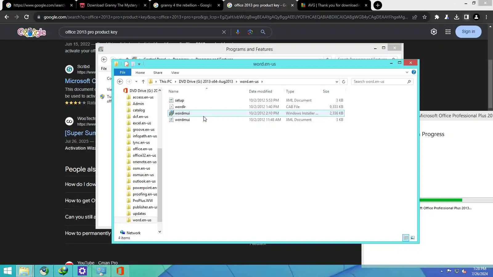Sign in to Google
This screenshot has width=493, height=277.
pyautogui.click(x=468, y=32)
